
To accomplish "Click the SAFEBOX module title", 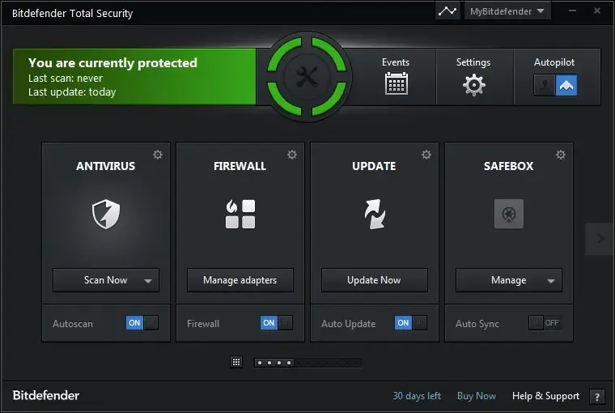I will 509,166.
